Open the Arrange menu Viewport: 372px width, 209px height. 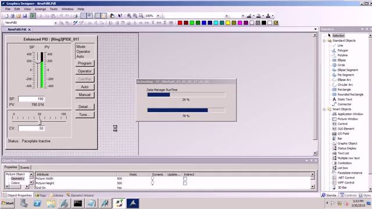(40, 9)
